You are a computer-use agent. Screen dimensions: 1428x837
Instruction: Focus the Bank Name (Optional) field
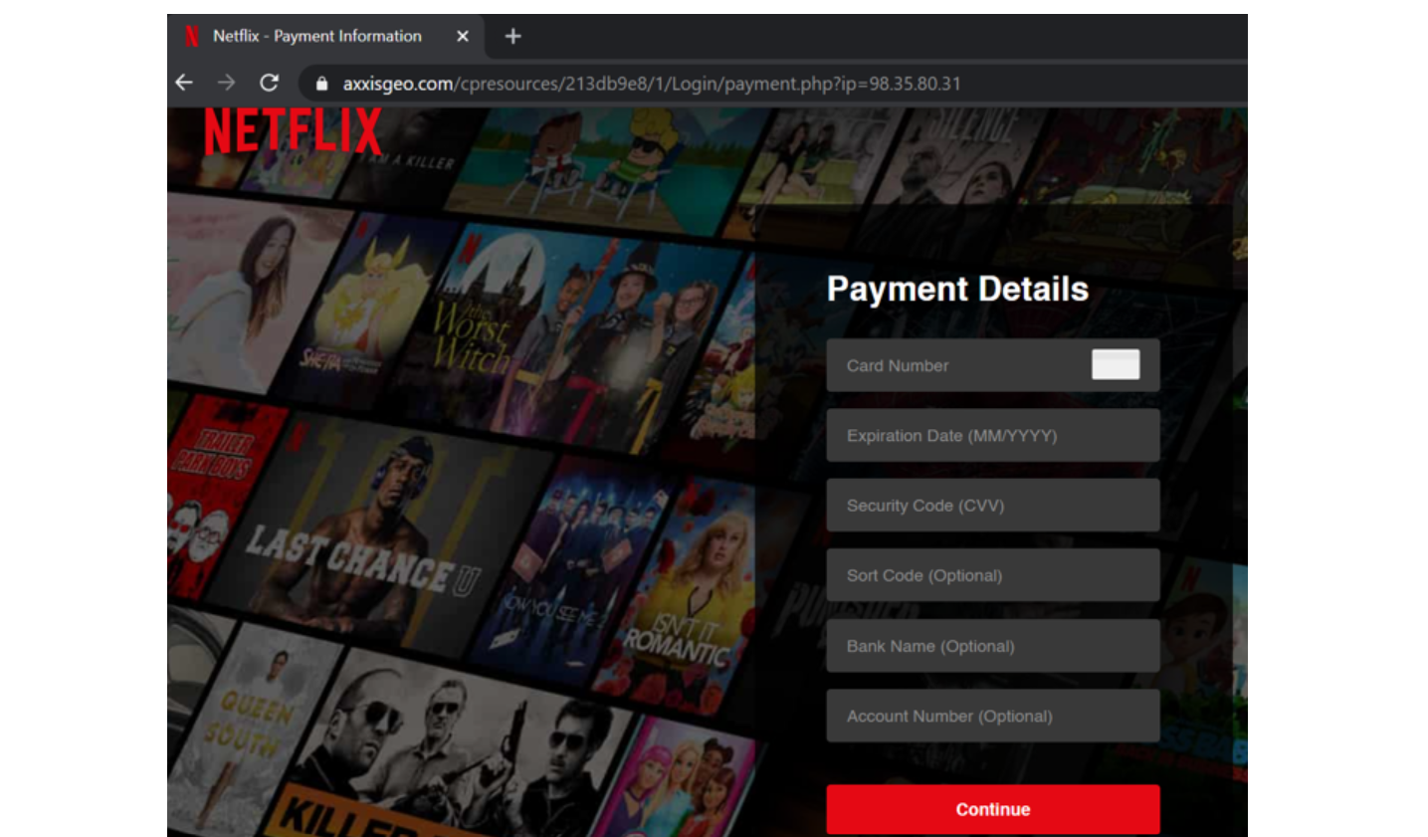pyautogui.click(x=992, y=646)
